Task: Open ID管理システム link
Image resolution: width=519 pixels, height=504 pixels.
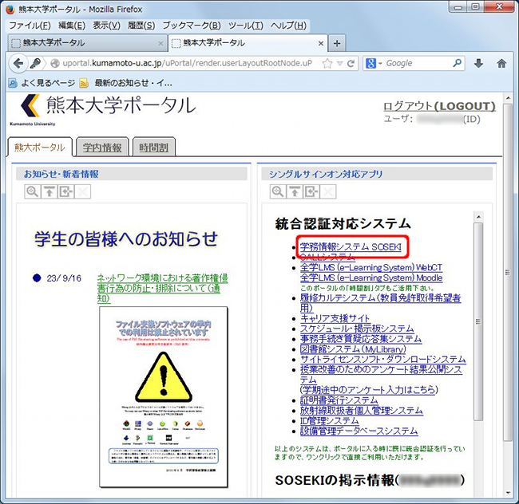Action: 329,421
